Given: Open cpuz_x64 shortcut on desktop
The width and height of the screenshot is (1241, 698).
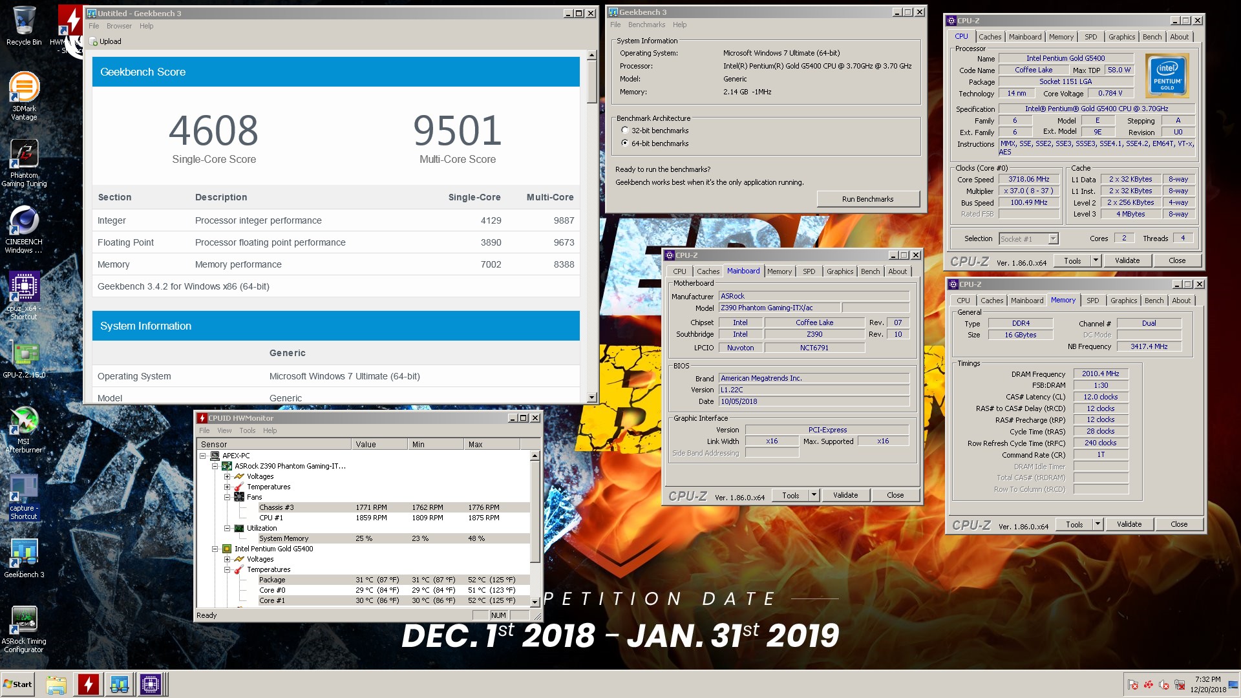Looking at the screenshot, I should 24,296.
